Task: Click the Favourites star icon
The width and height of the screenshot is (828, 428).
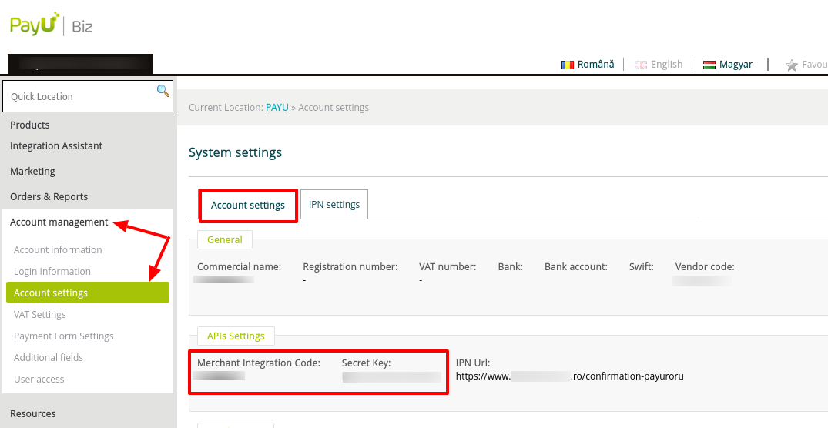Action: pos(791,65)
